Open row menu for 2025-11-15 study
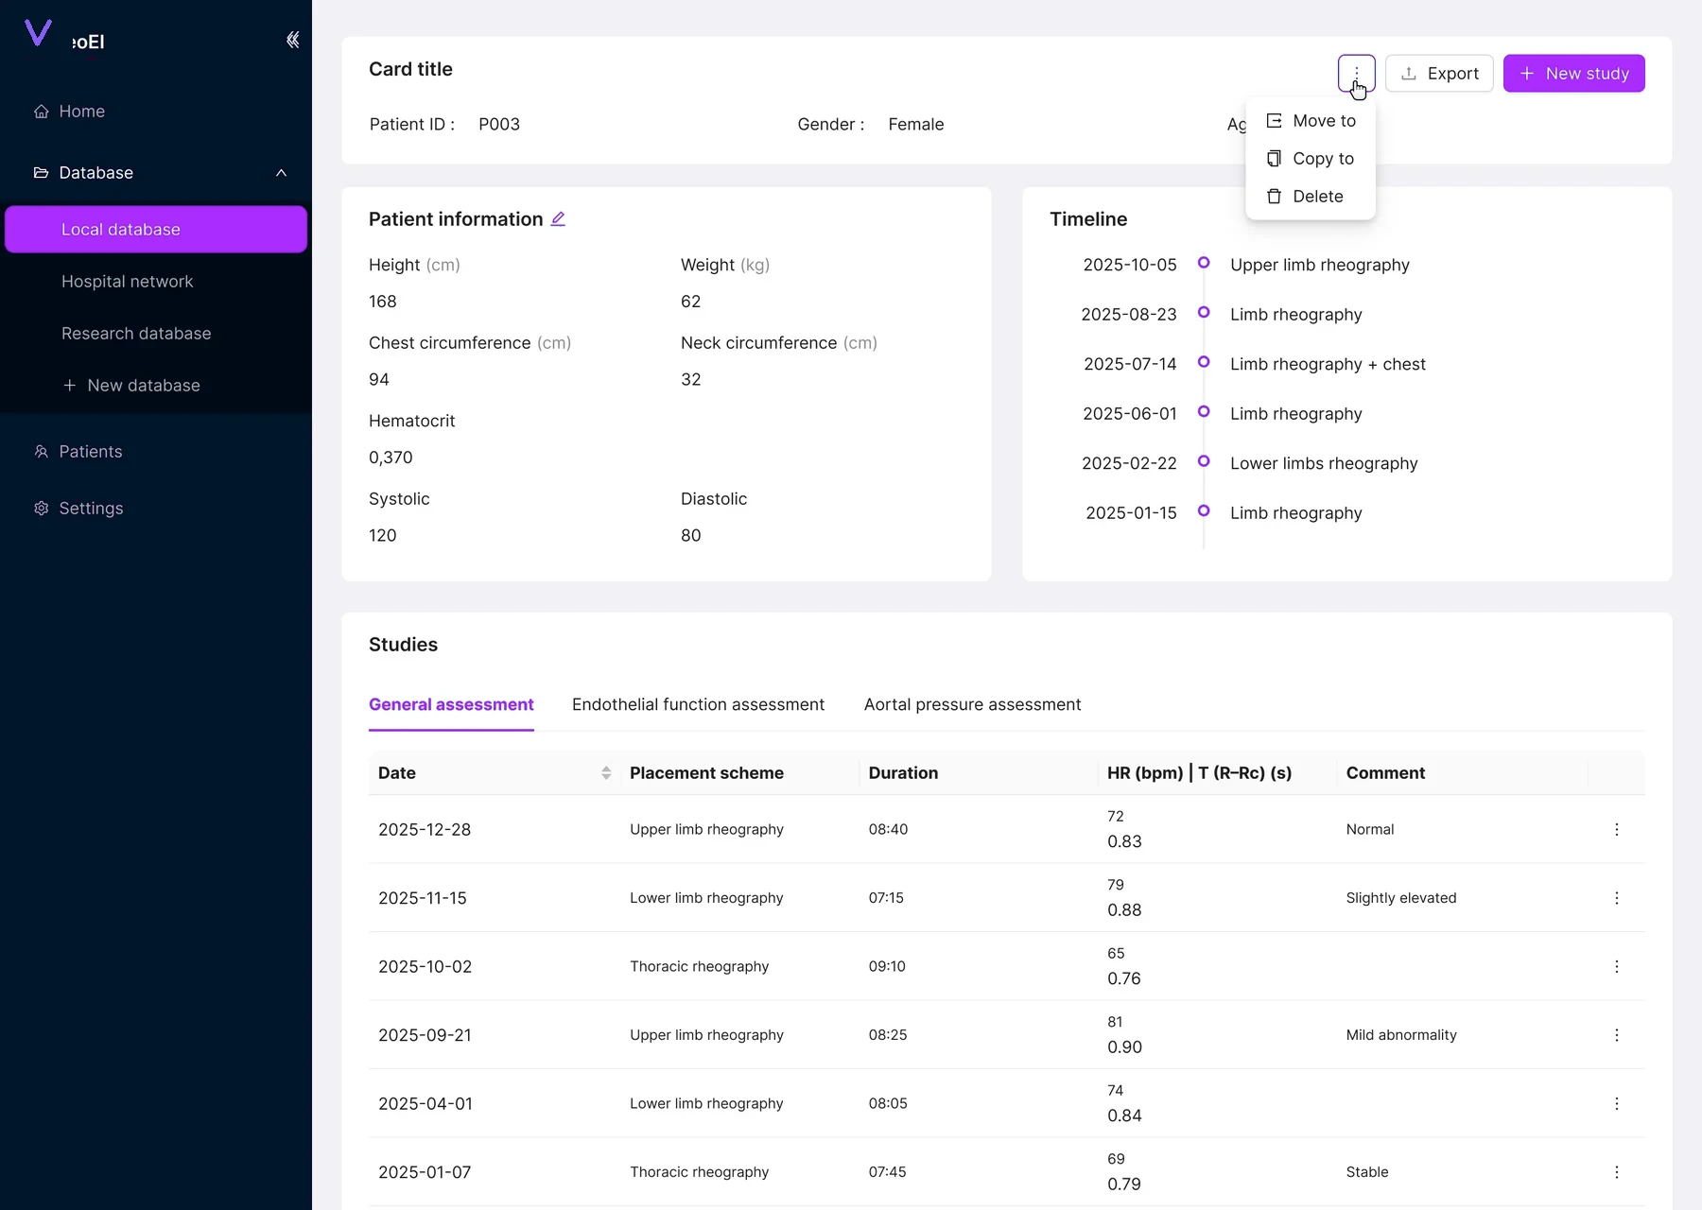 click(1616, 898)
